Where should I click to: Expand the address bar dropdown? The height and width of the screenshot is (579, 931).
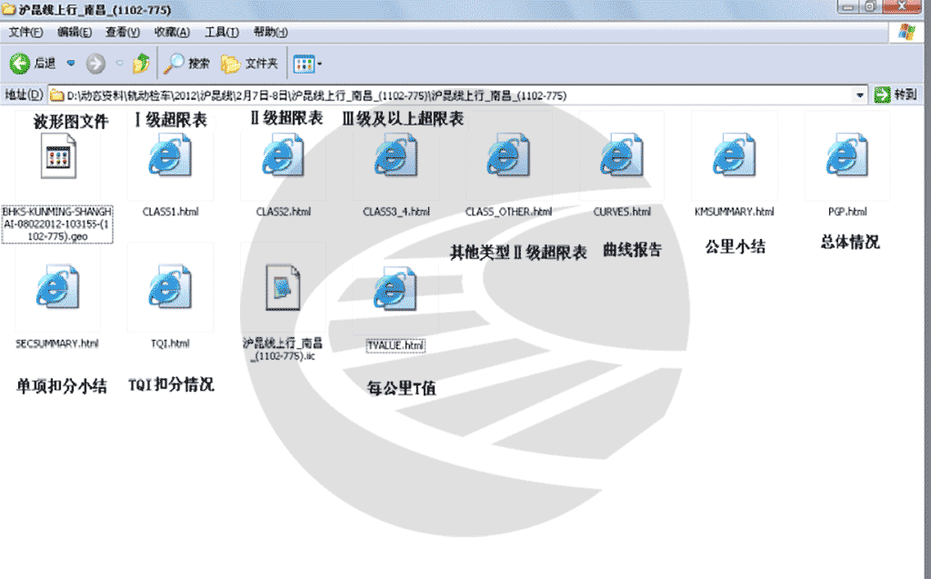coord(860,95)
